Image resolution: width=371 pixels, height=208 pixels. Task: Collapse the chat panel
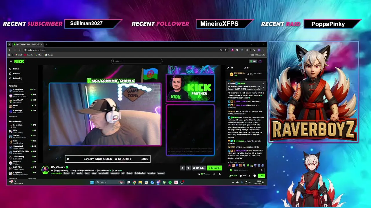pos(228,68)
